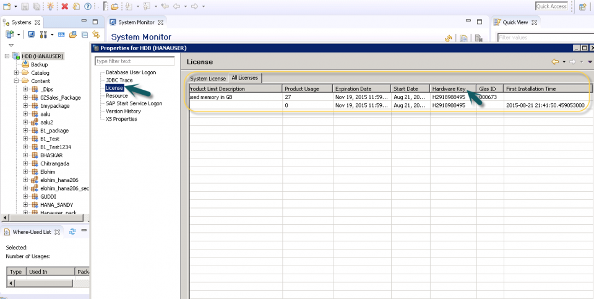594x299 pixels.
Task: Select the All Licenses tab
Action: coord(244,78)
